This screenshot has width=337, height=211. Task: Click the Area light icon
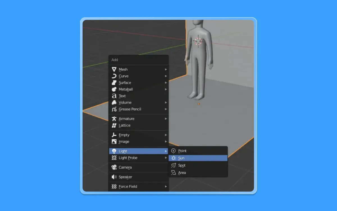174,173
